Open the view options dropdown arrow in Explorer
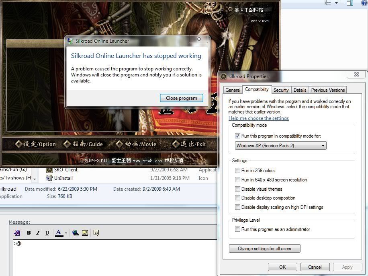Viewport: 368px width, 276px height. pos(336,3)
